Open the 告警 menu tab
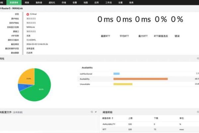Screen dimensions: 199x133 75,3
